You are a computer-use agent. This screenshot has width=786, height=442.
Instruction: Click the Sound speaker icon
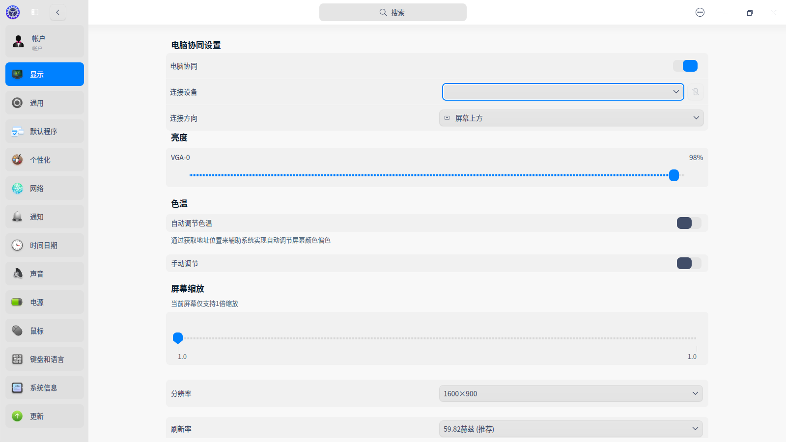(x=17, y=274)
